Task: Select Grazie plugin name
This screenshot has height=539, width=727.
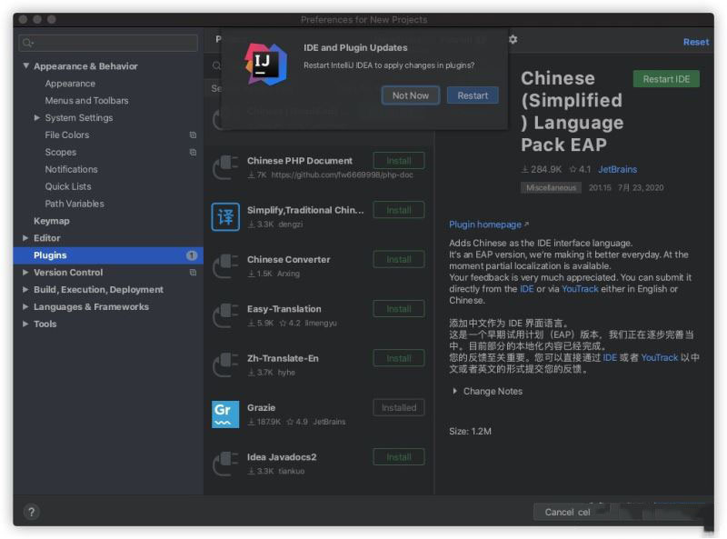Action: click(x=261, y=408)
